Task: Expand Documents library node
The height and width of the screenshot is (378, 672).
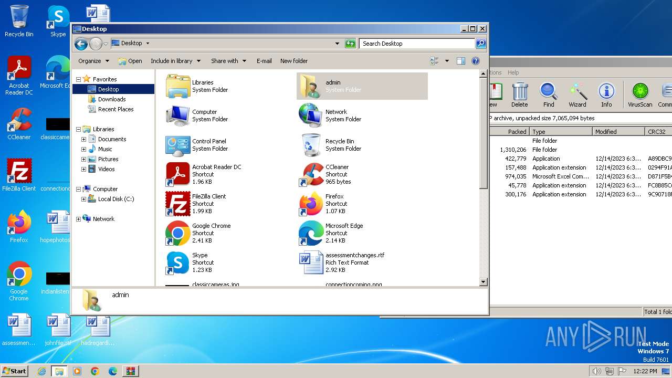Action: [x=83, y=139]
